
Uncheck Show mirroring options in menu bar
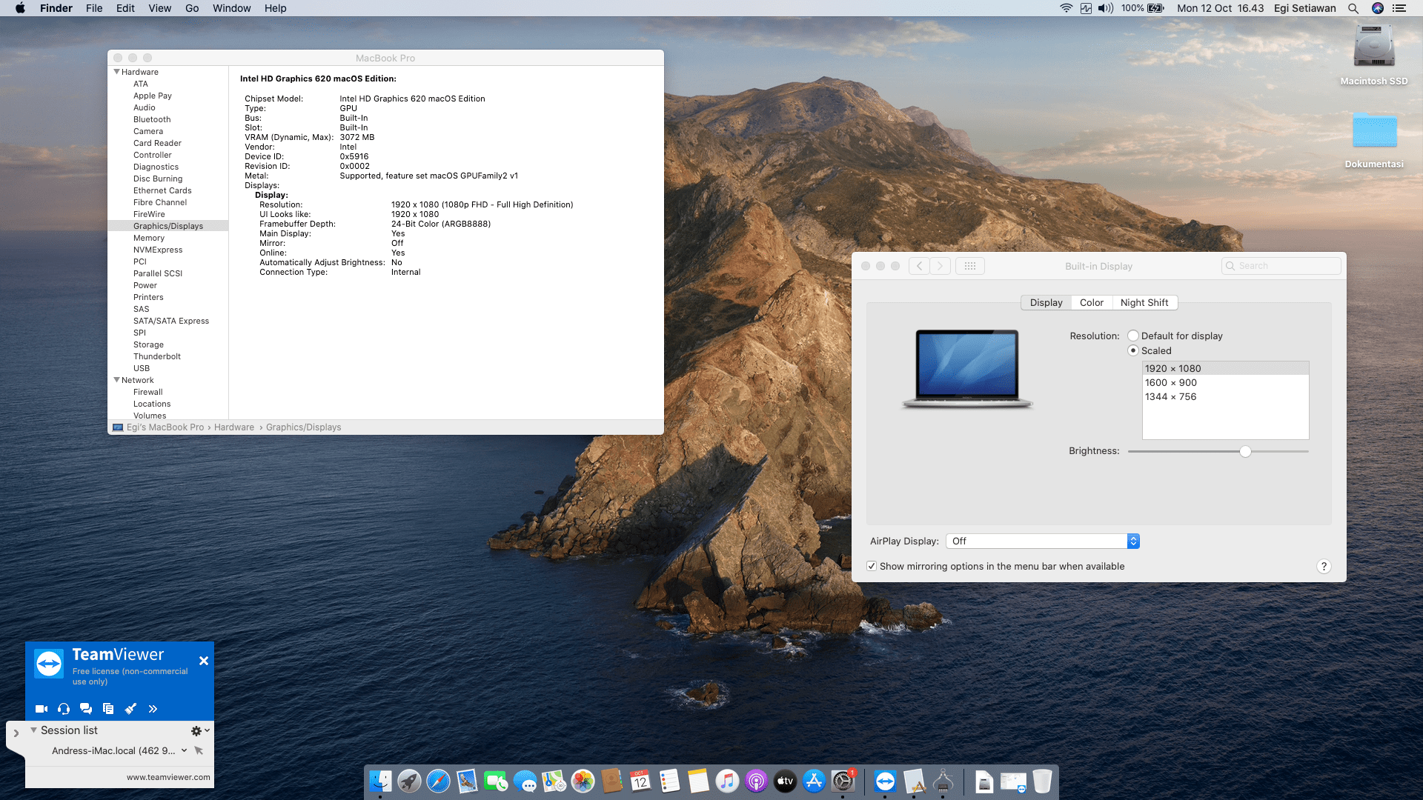pos(872,567)
